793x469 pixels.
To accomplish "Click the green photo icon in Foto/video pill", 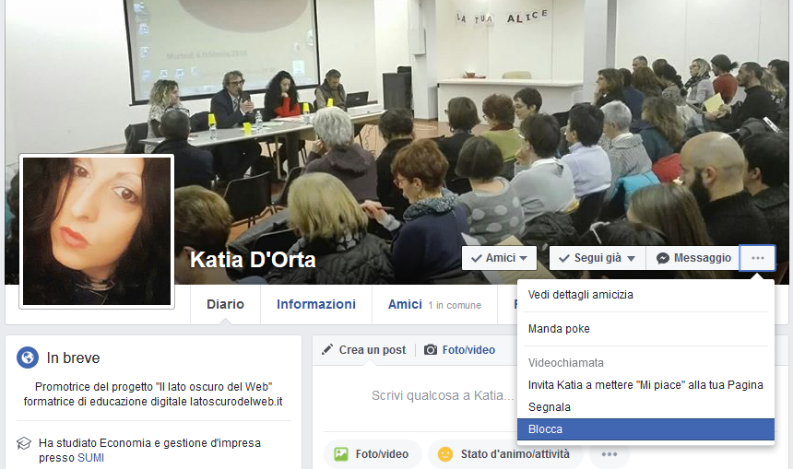I will (x=341, y=454).
